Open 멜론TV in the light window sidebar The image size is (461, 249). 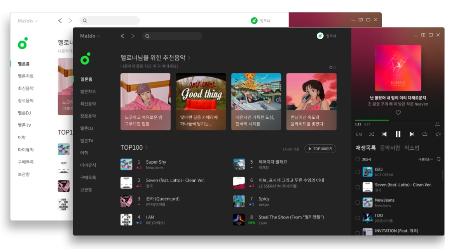click(x=24, y=125)
